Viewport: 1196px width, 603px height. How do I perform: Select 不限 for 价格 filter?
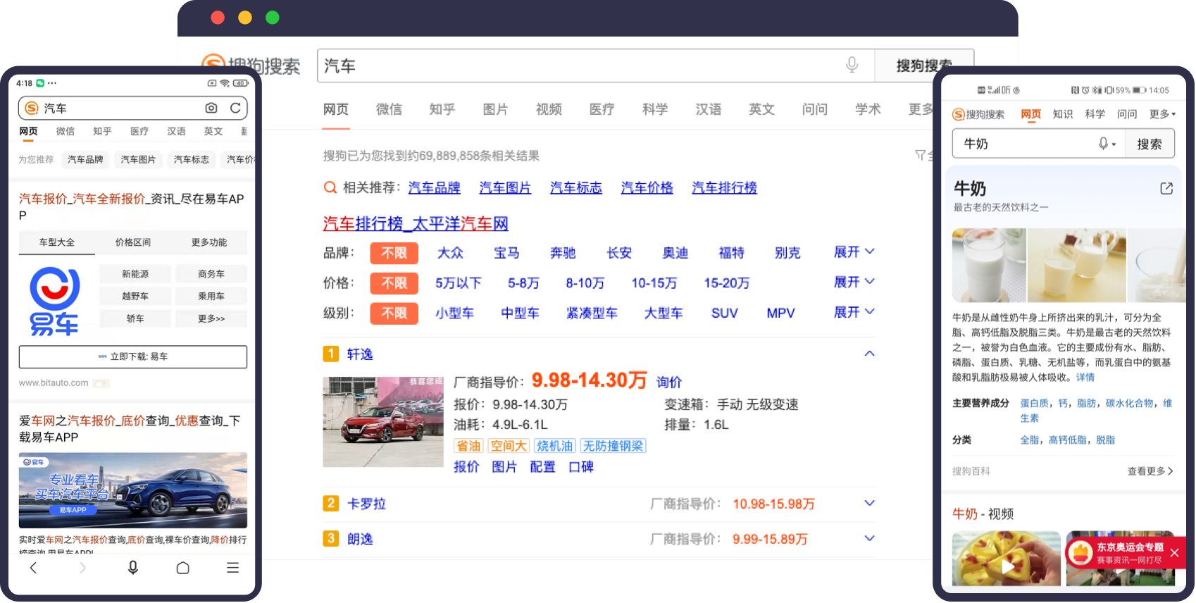[394, 283]
